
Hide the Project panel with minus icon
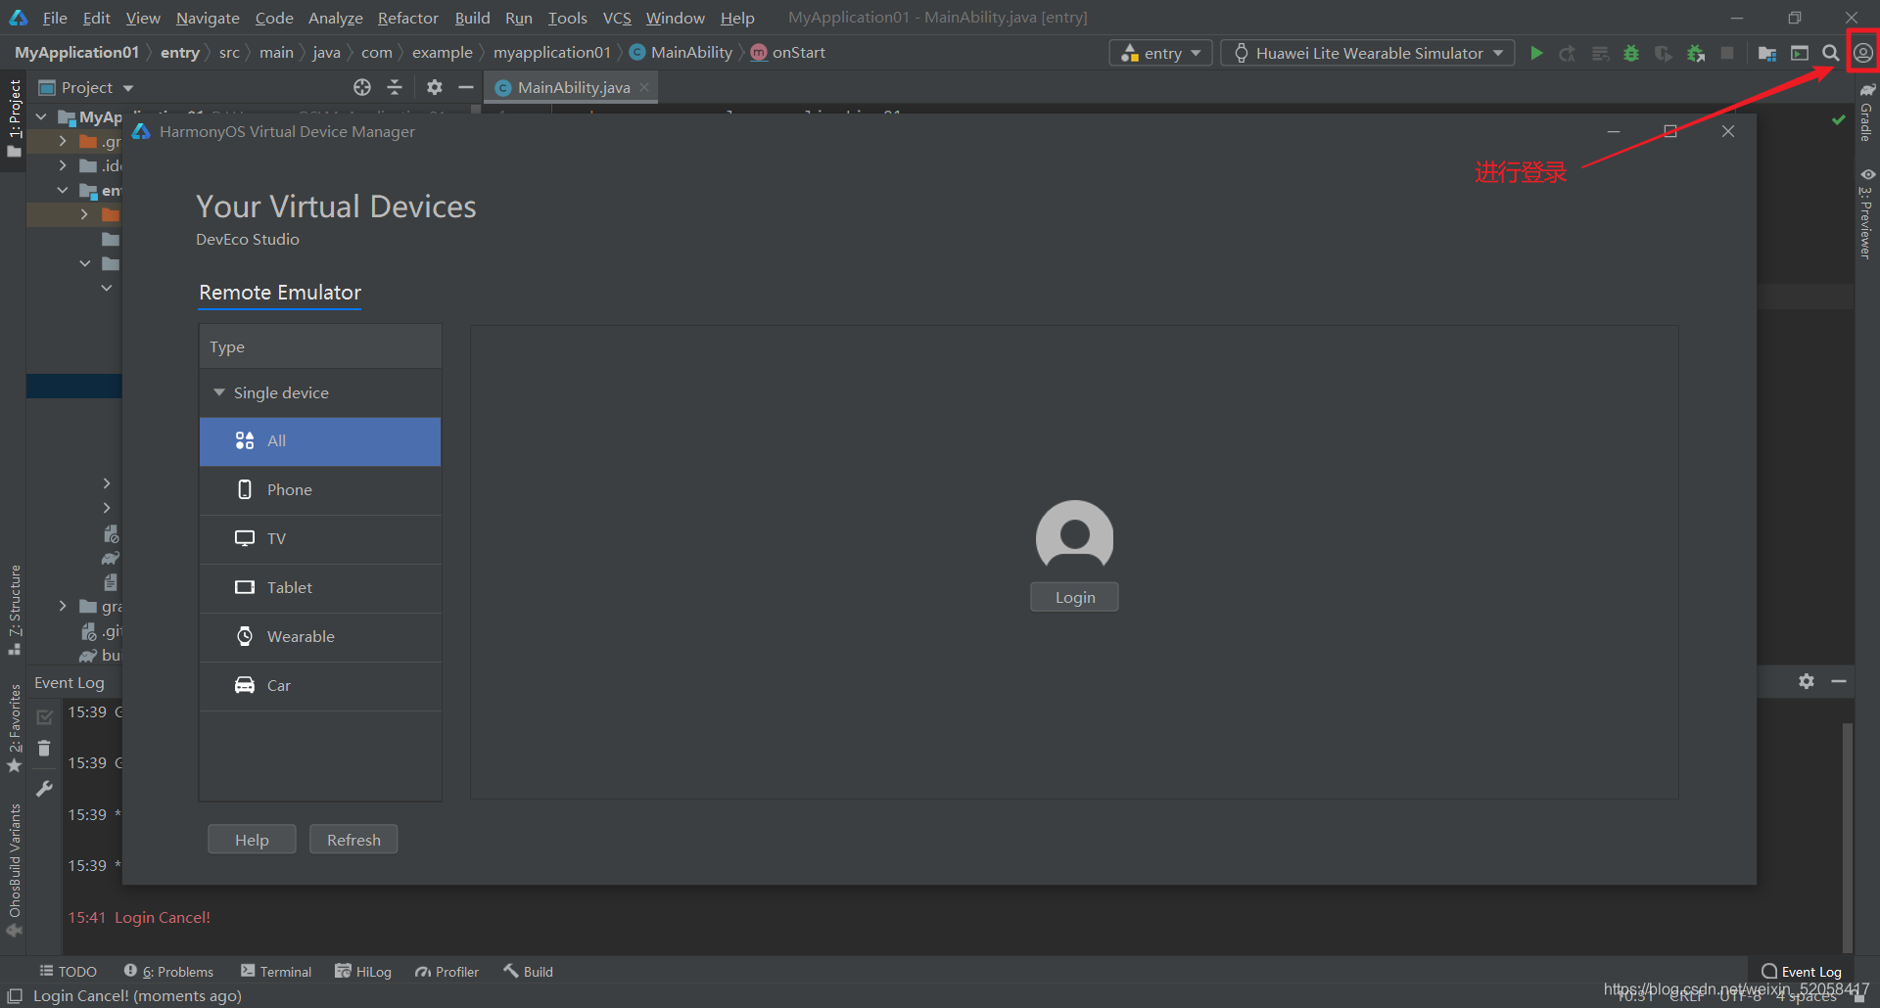click(x=466, y=87)
